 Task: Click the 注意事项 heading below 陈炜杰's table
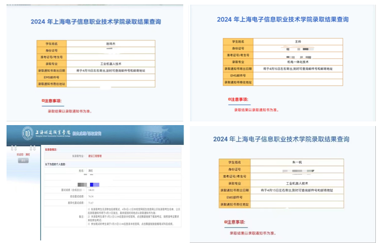pyautogui.click(x=52, y=101)
